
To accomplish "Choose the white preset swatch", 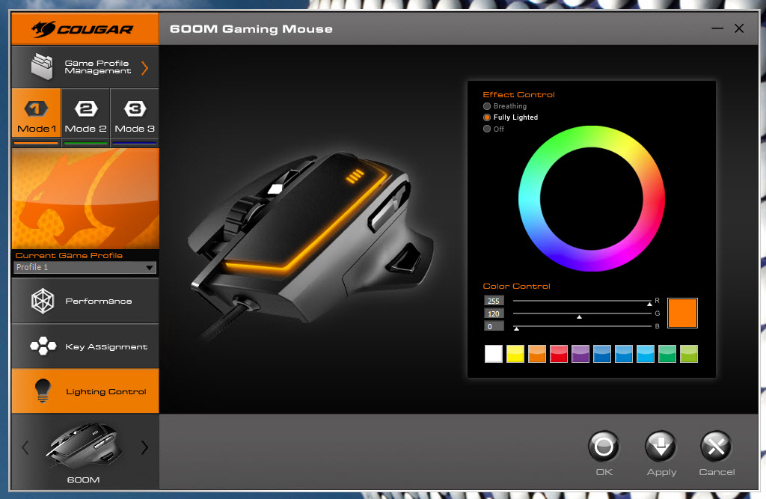I will coord(494,354).
